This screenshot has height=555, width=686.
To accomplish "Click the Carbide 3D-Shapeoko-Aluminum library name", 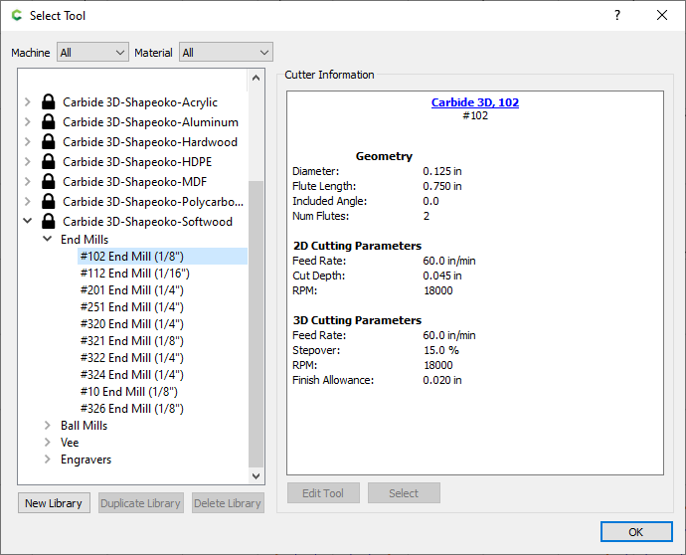I will [x=150, y=122].
